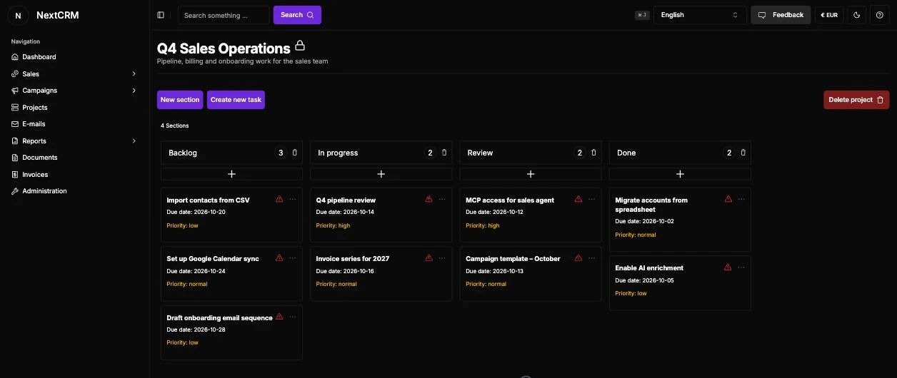Screen dimensions: 897x378
Task: Click the Create new task button
Action: tap(236, 100)
